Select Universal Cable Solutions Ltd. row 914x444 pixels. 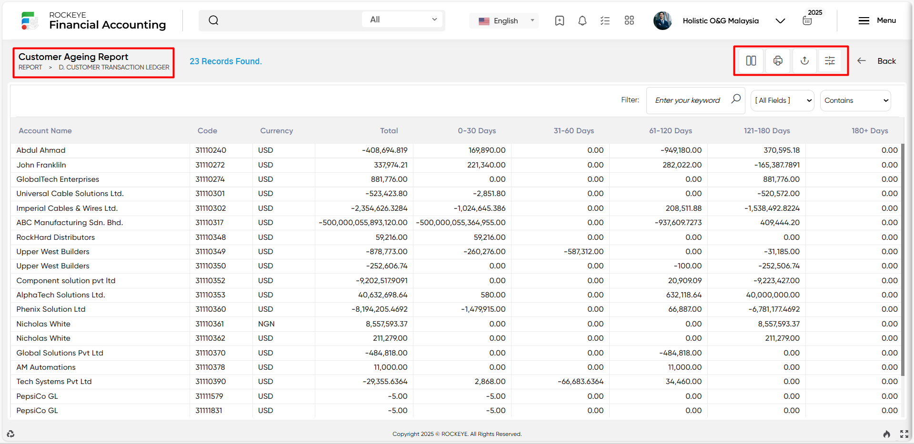click(456, 194)
